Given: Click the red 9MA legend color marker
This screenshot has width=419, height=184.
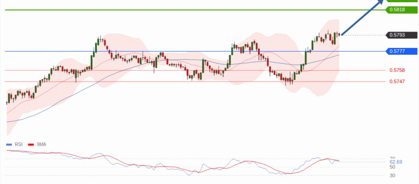Looking at the screenshot, I should pos(31,145).
